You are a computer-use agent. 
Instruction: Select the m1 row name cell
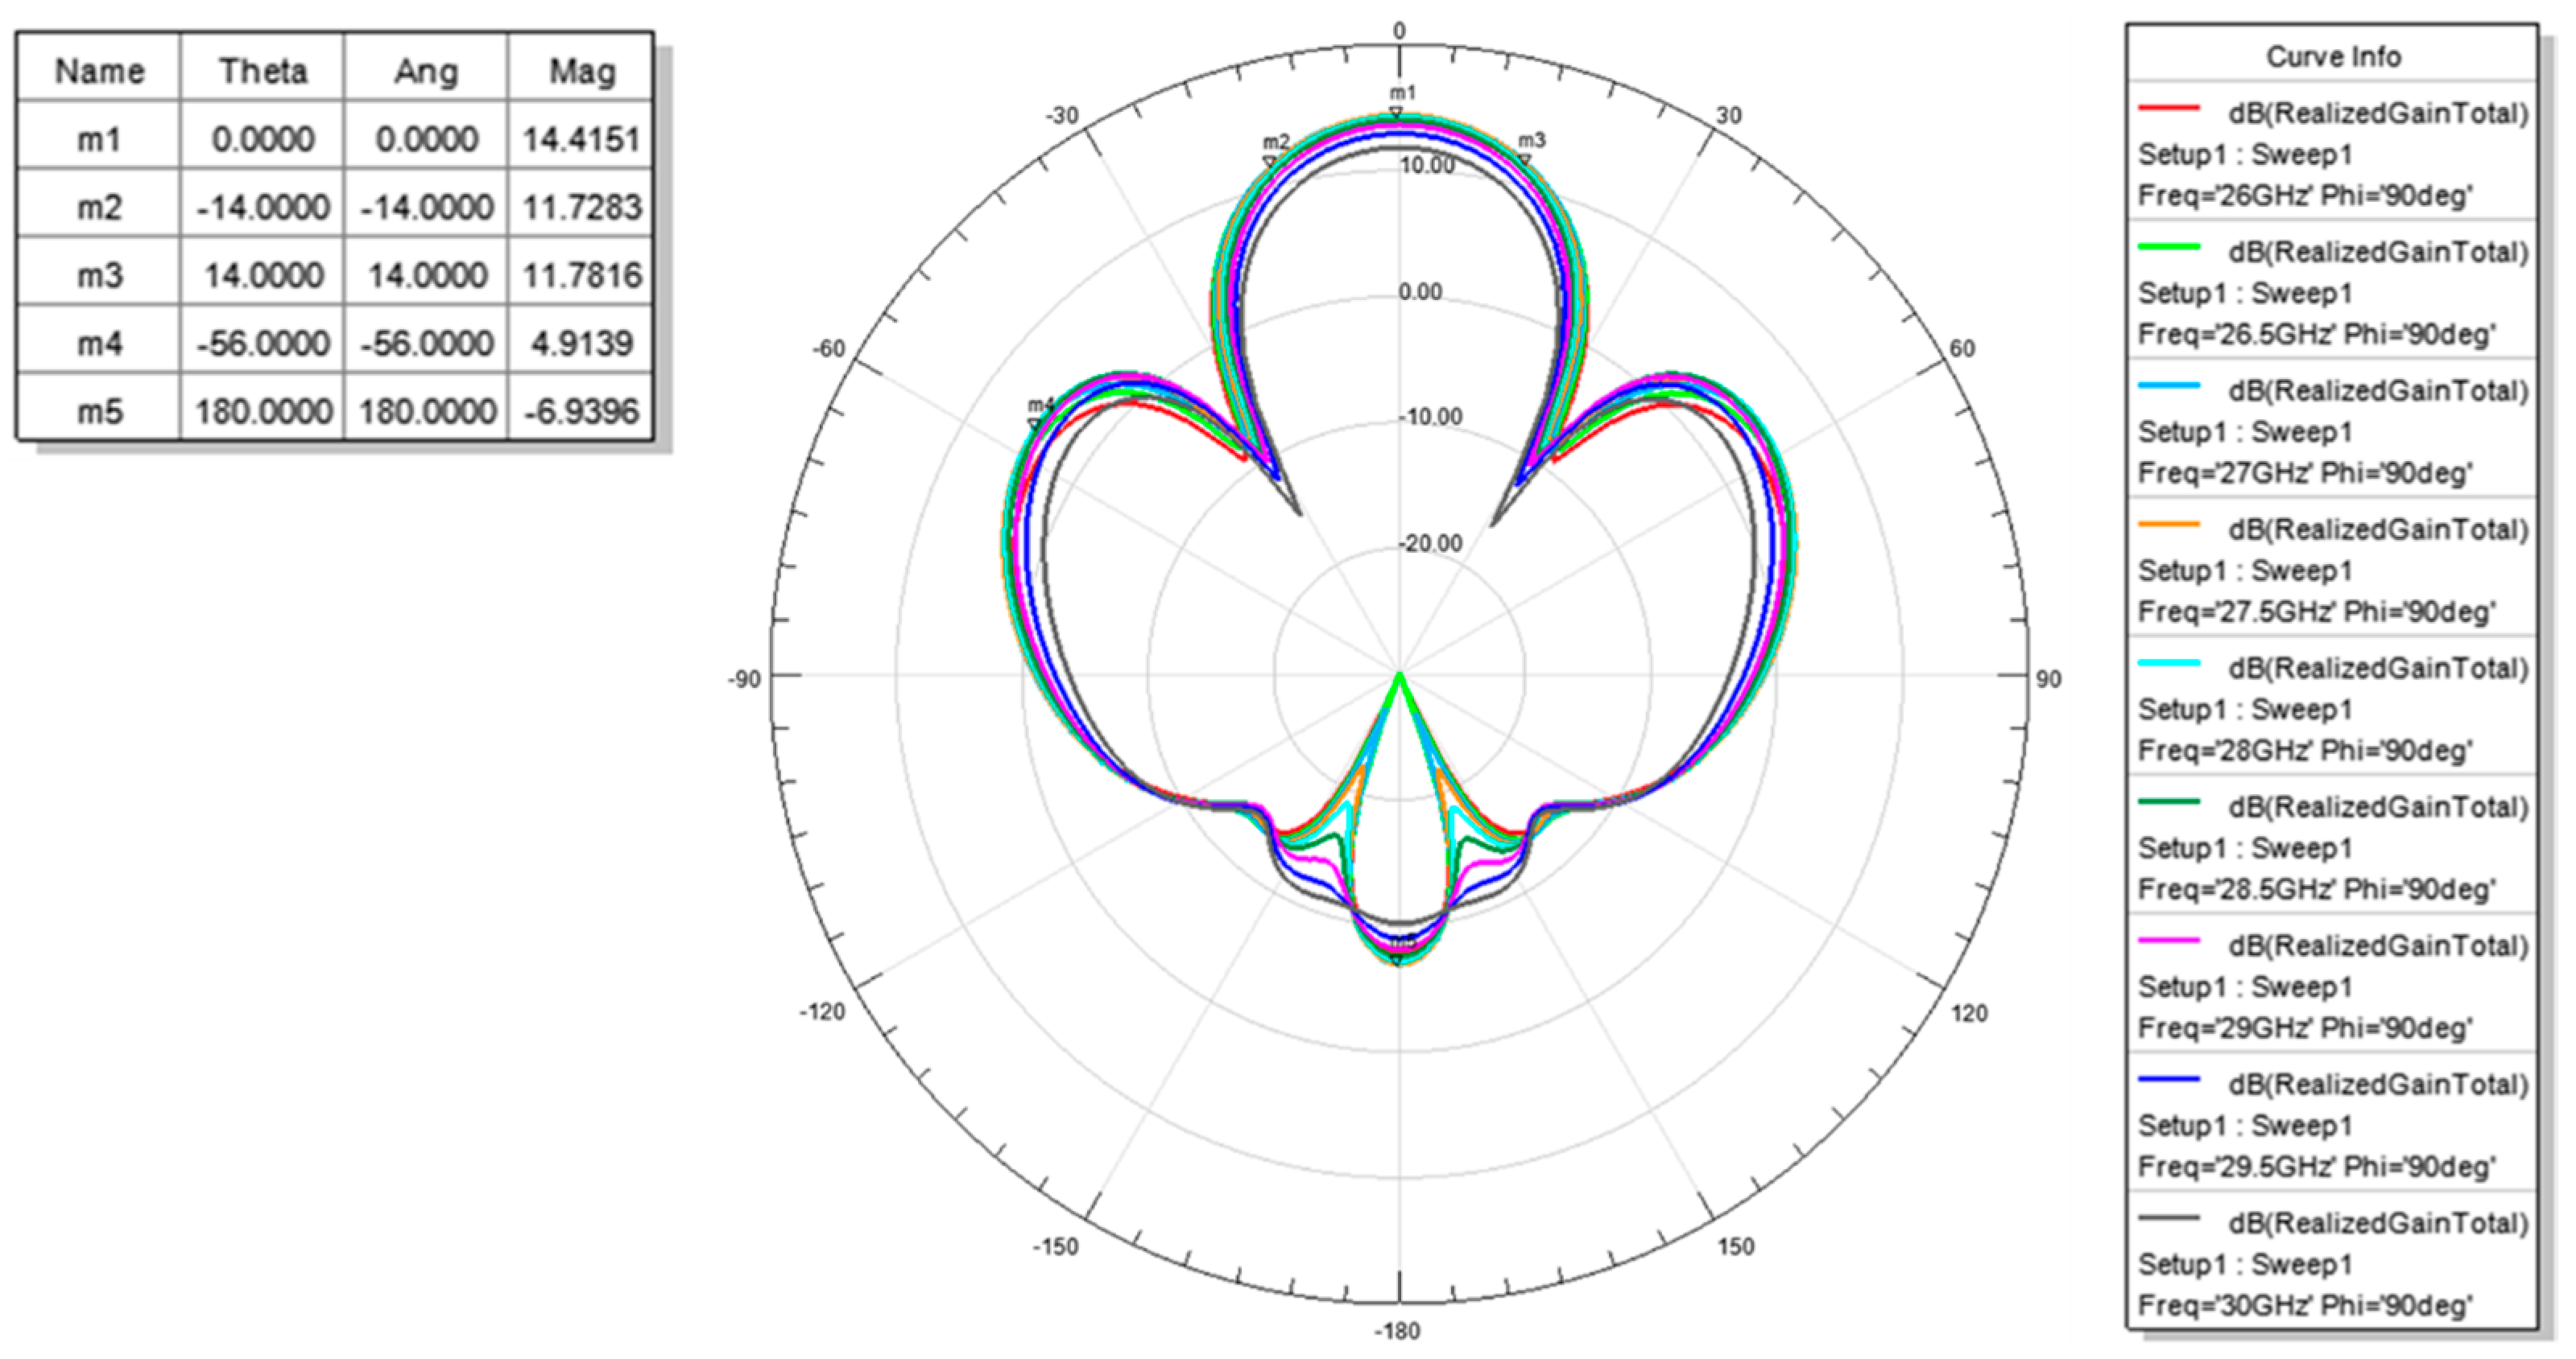pyautogui.click(x=99, y=139)
